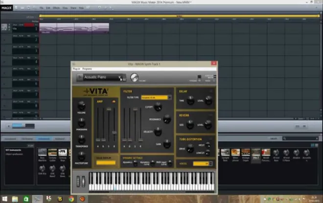323x203 pixels.
Task: Click the MASTERTUNE knob
Action: pyautogui.click(x=81, y=156)
